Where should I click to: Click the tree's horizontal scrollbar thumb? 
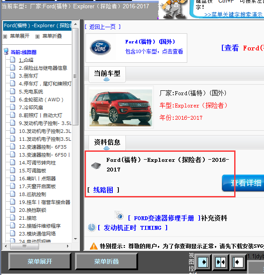point(25,246)
